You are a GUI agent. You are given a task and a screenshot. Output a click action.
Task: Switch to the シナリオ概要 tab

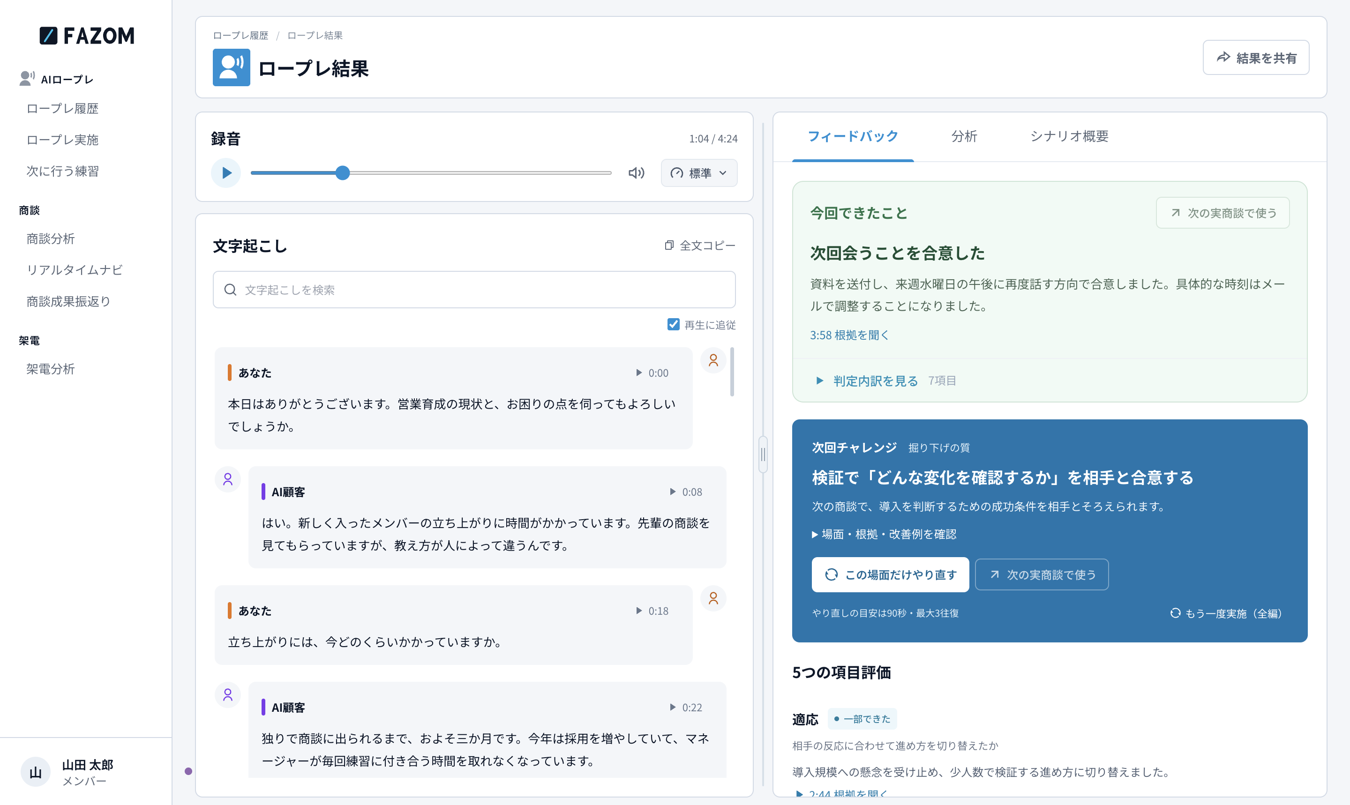1070,136
